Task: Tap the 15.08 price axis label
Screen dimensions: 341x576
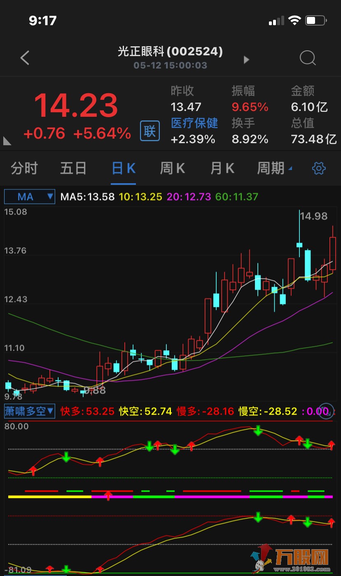Action: (x=16, y=212)
